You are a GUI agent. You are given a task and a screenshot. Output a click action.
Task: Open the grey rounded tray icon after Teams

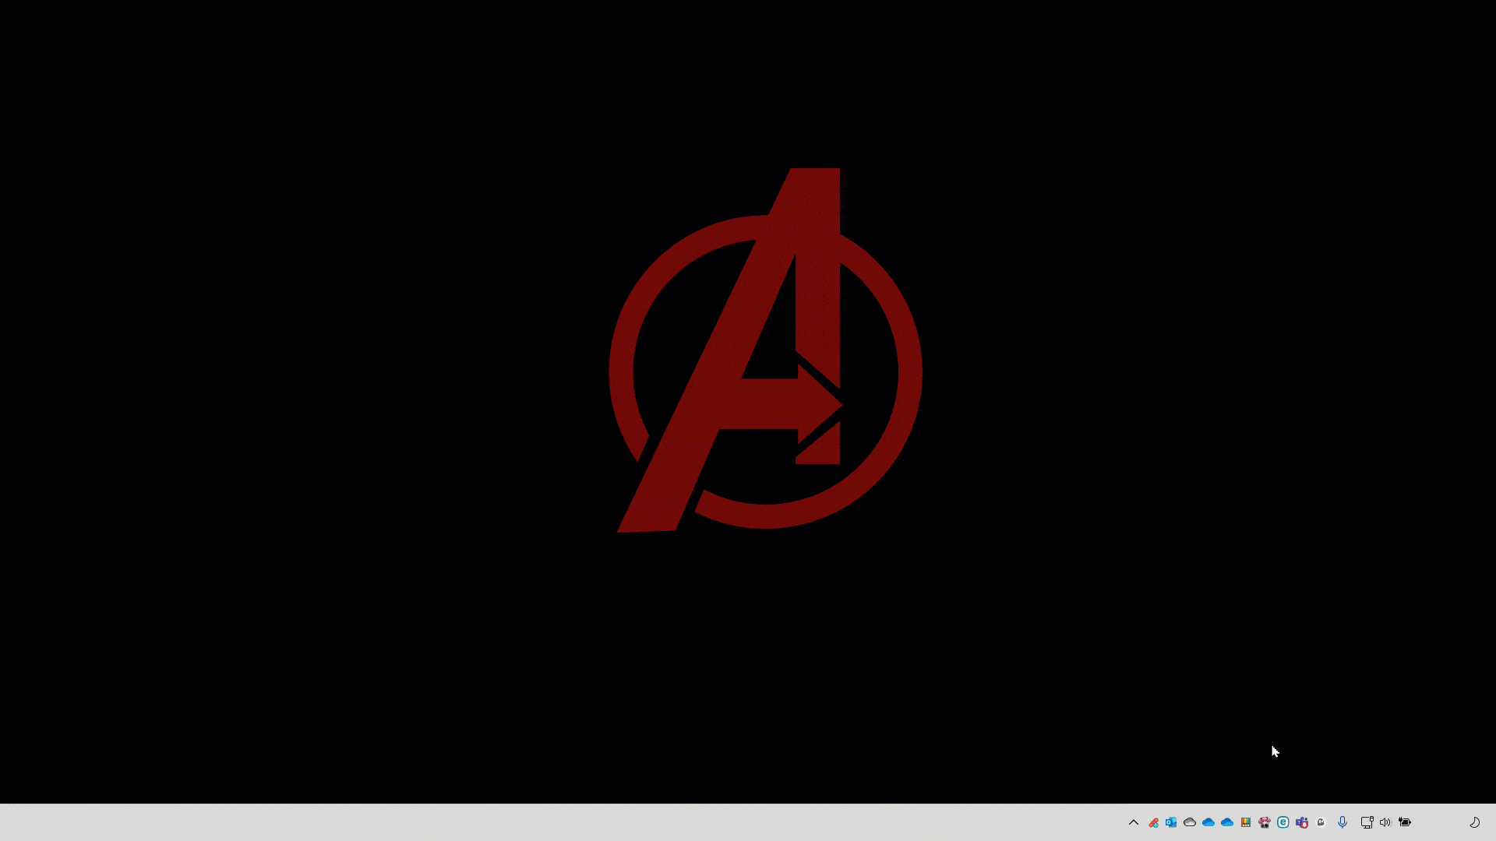(x=1321, y=822)
